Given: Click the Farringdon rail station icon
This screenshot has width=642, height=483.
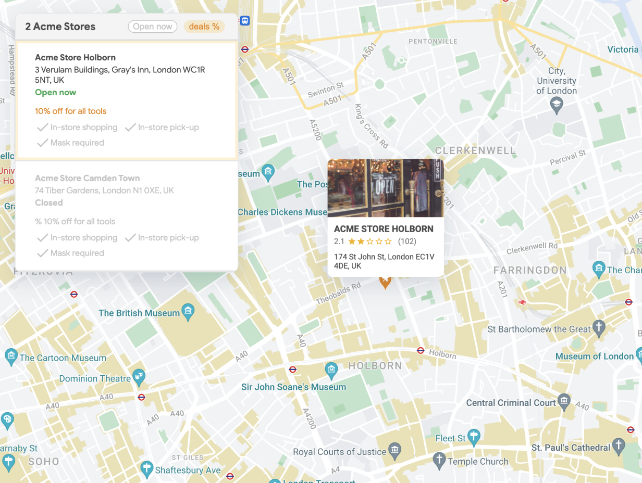Looking at the screenshot, I should pos(522,302).
